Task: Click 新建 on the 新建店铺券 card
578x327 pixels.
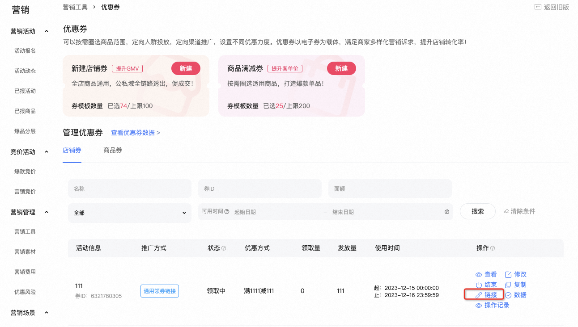Action: coord(186,68)
